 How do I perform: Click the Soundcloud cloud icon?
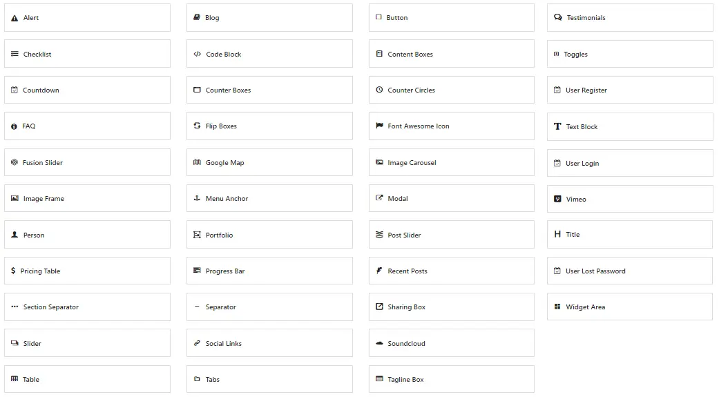coord(379,343)
